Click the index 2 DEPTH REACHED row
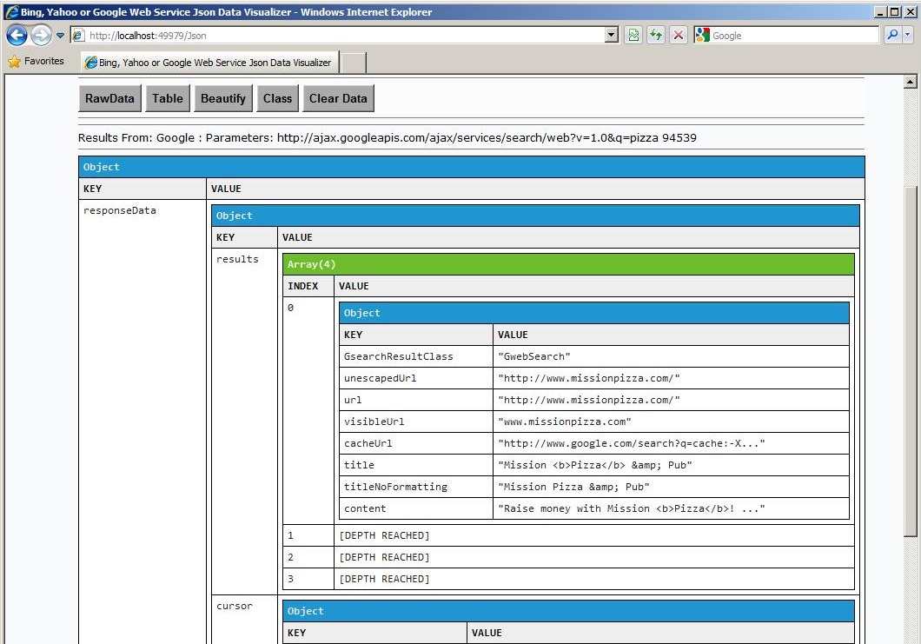 pos(568,558)
